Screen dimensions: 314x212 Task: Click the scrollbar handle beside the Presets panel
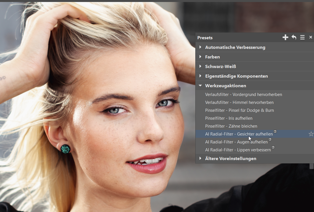point(311,166)
